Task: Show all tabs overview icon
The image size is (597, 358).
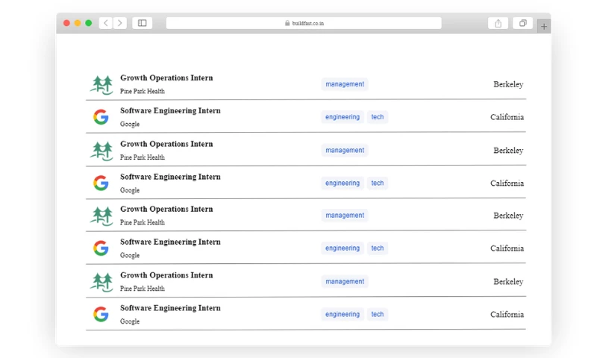Action: tap(522, 23)
